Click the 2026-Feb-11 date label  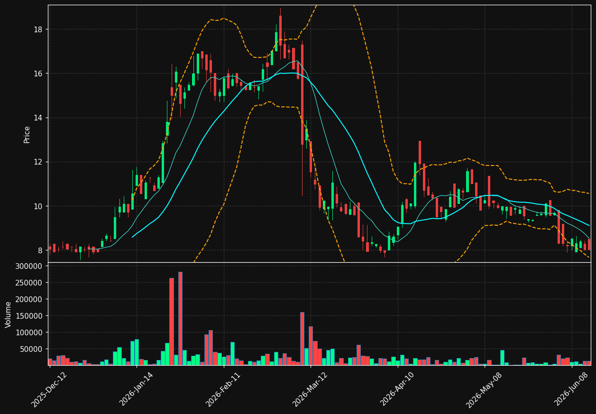coord(223,389)
